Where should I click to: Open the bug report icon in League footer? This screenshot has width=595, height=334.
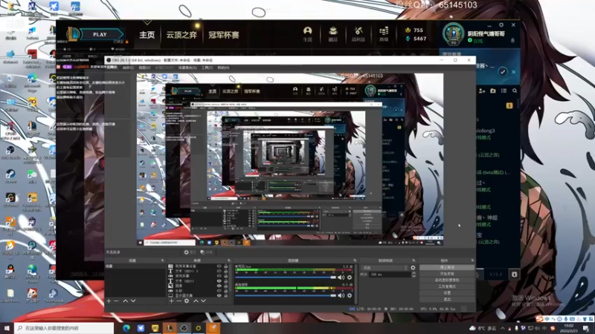(x=514, y=274)
